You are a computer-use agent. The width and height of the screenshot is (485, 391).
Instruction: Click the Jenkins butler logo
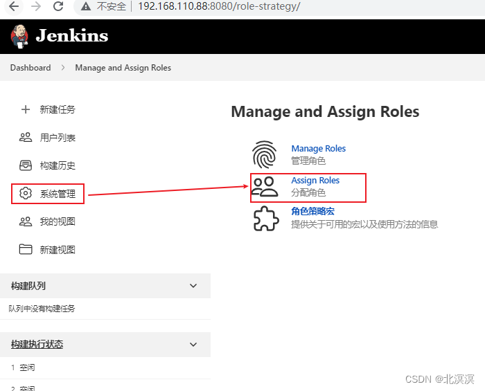(19, 37)
